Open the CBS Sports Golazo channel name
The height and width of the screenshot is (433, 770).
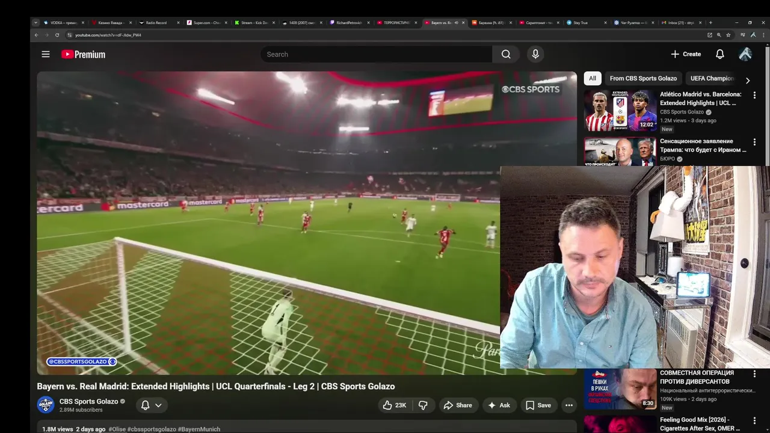pyautogui.click(x=88, y=401)
